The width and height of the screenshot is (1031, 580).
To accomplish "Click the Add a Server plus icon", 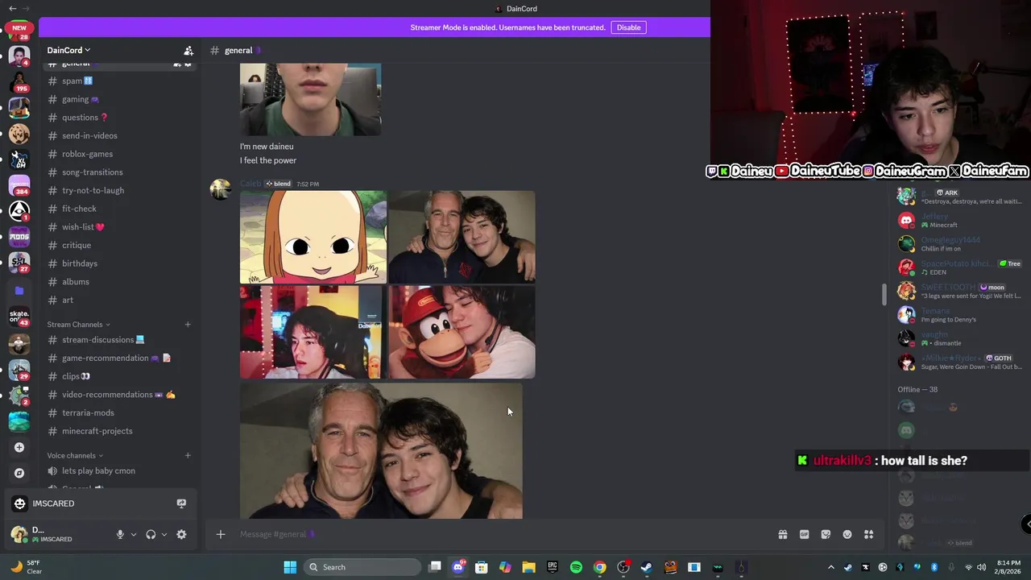I will click(19, 447).
